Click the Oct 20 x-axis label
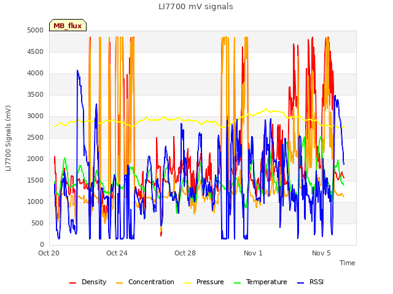The image size is (393, 294). tap(49, 253)
